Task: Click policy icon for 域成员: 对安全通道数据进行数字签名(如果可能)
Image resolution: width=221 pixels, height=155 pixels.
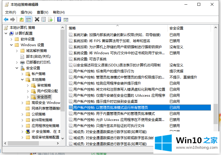Action: tap(71, 144)
